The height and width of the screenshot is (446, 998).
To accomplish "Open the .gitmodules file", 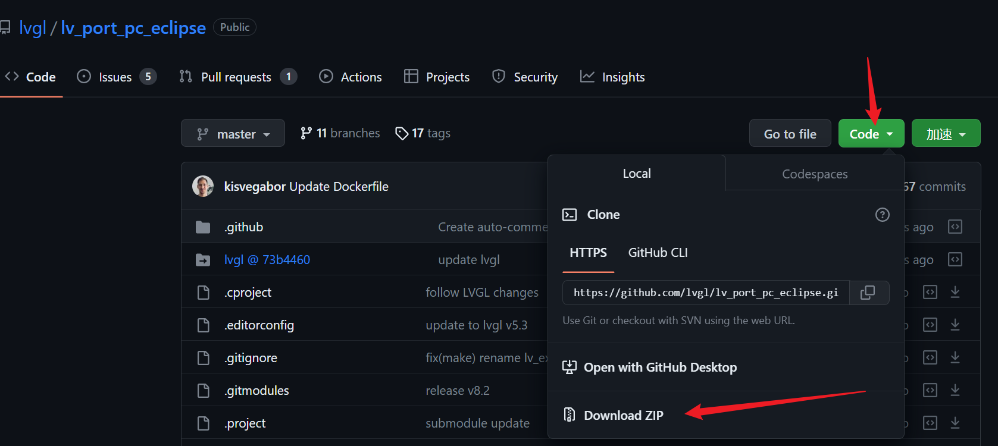I will (x=256, y=391).
